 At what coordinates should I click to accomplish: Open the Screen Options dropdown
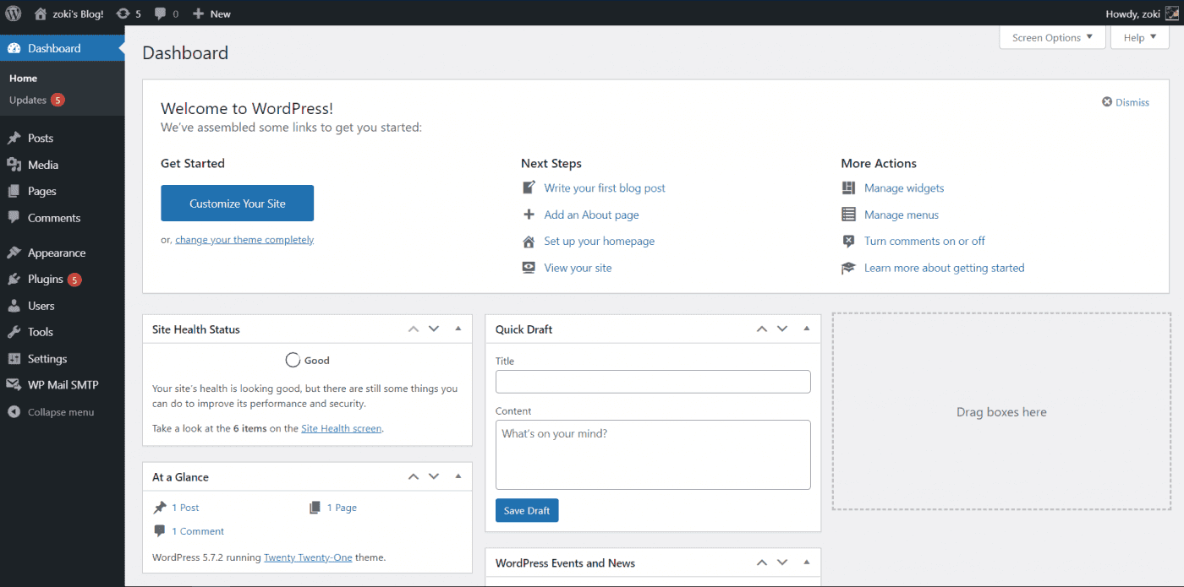(x=1052, y=37)
